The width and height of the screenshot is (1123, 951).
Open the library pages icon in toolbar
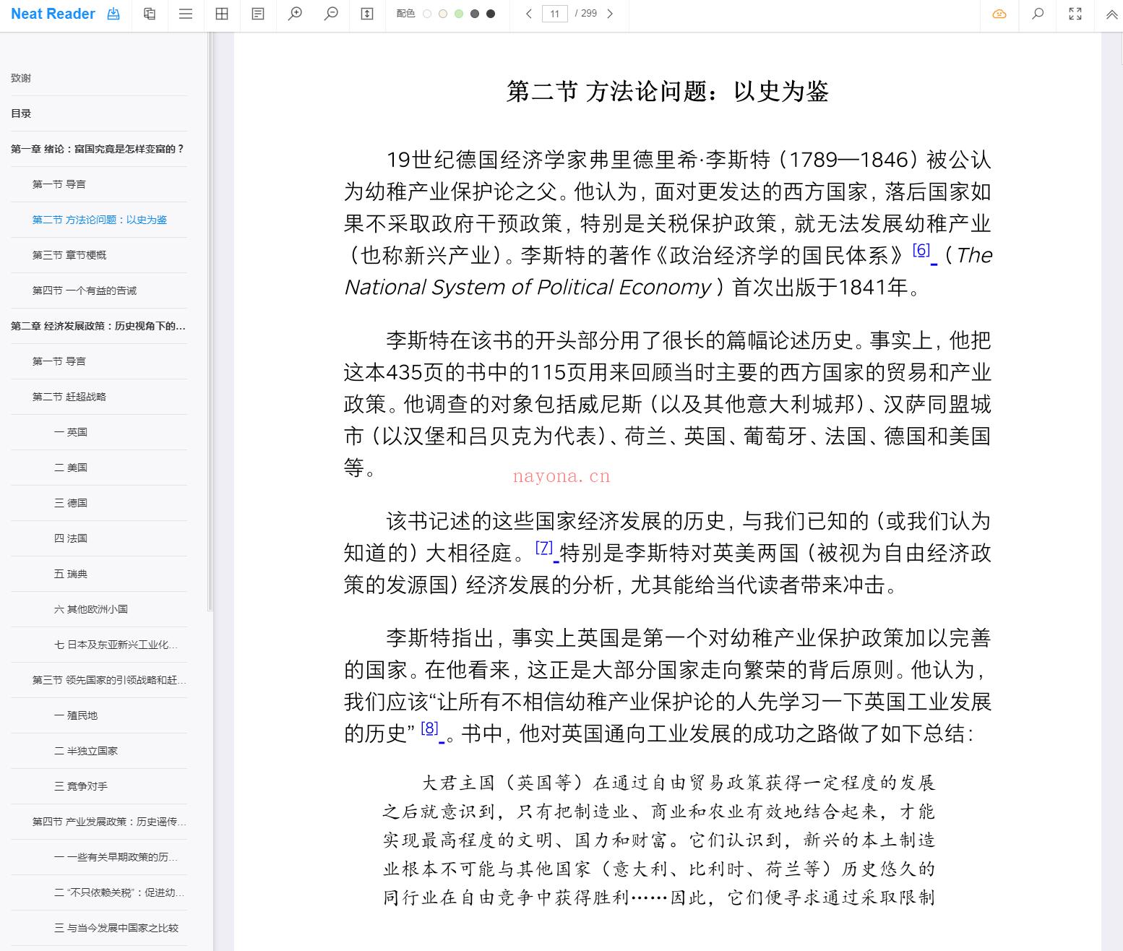click(x=150, y=14)
